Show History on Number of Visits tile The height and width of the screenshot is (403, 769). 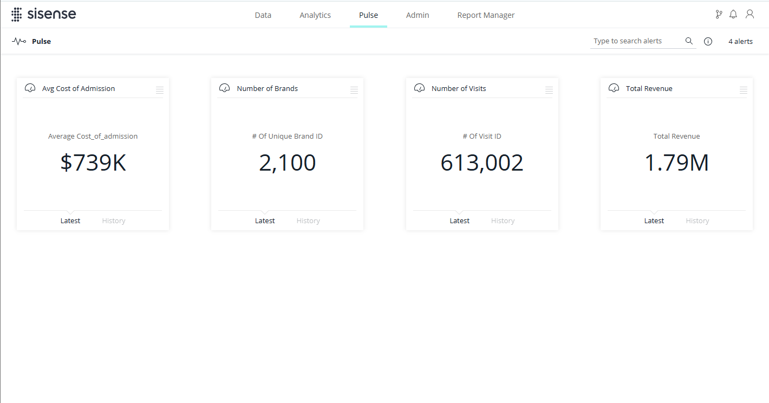(x=503, y=221)
